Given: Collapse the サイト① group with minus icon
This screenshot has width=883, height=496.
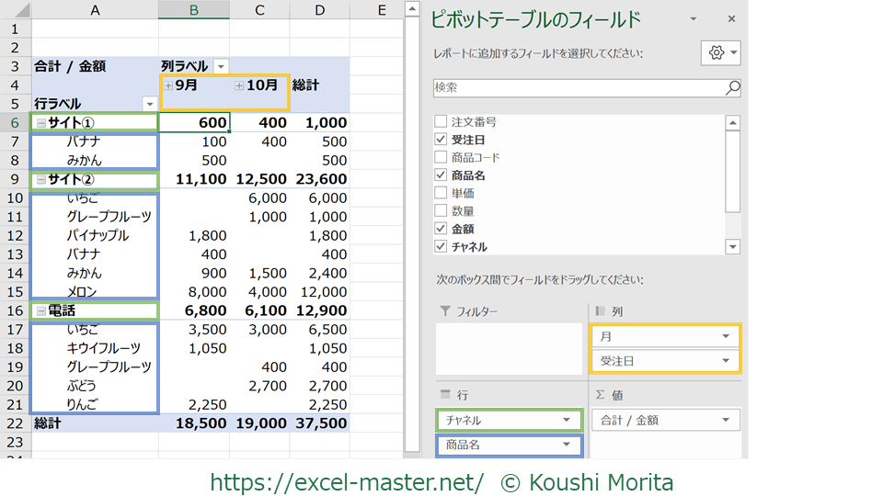Looking at the screenshot, I should coord(40,123).
